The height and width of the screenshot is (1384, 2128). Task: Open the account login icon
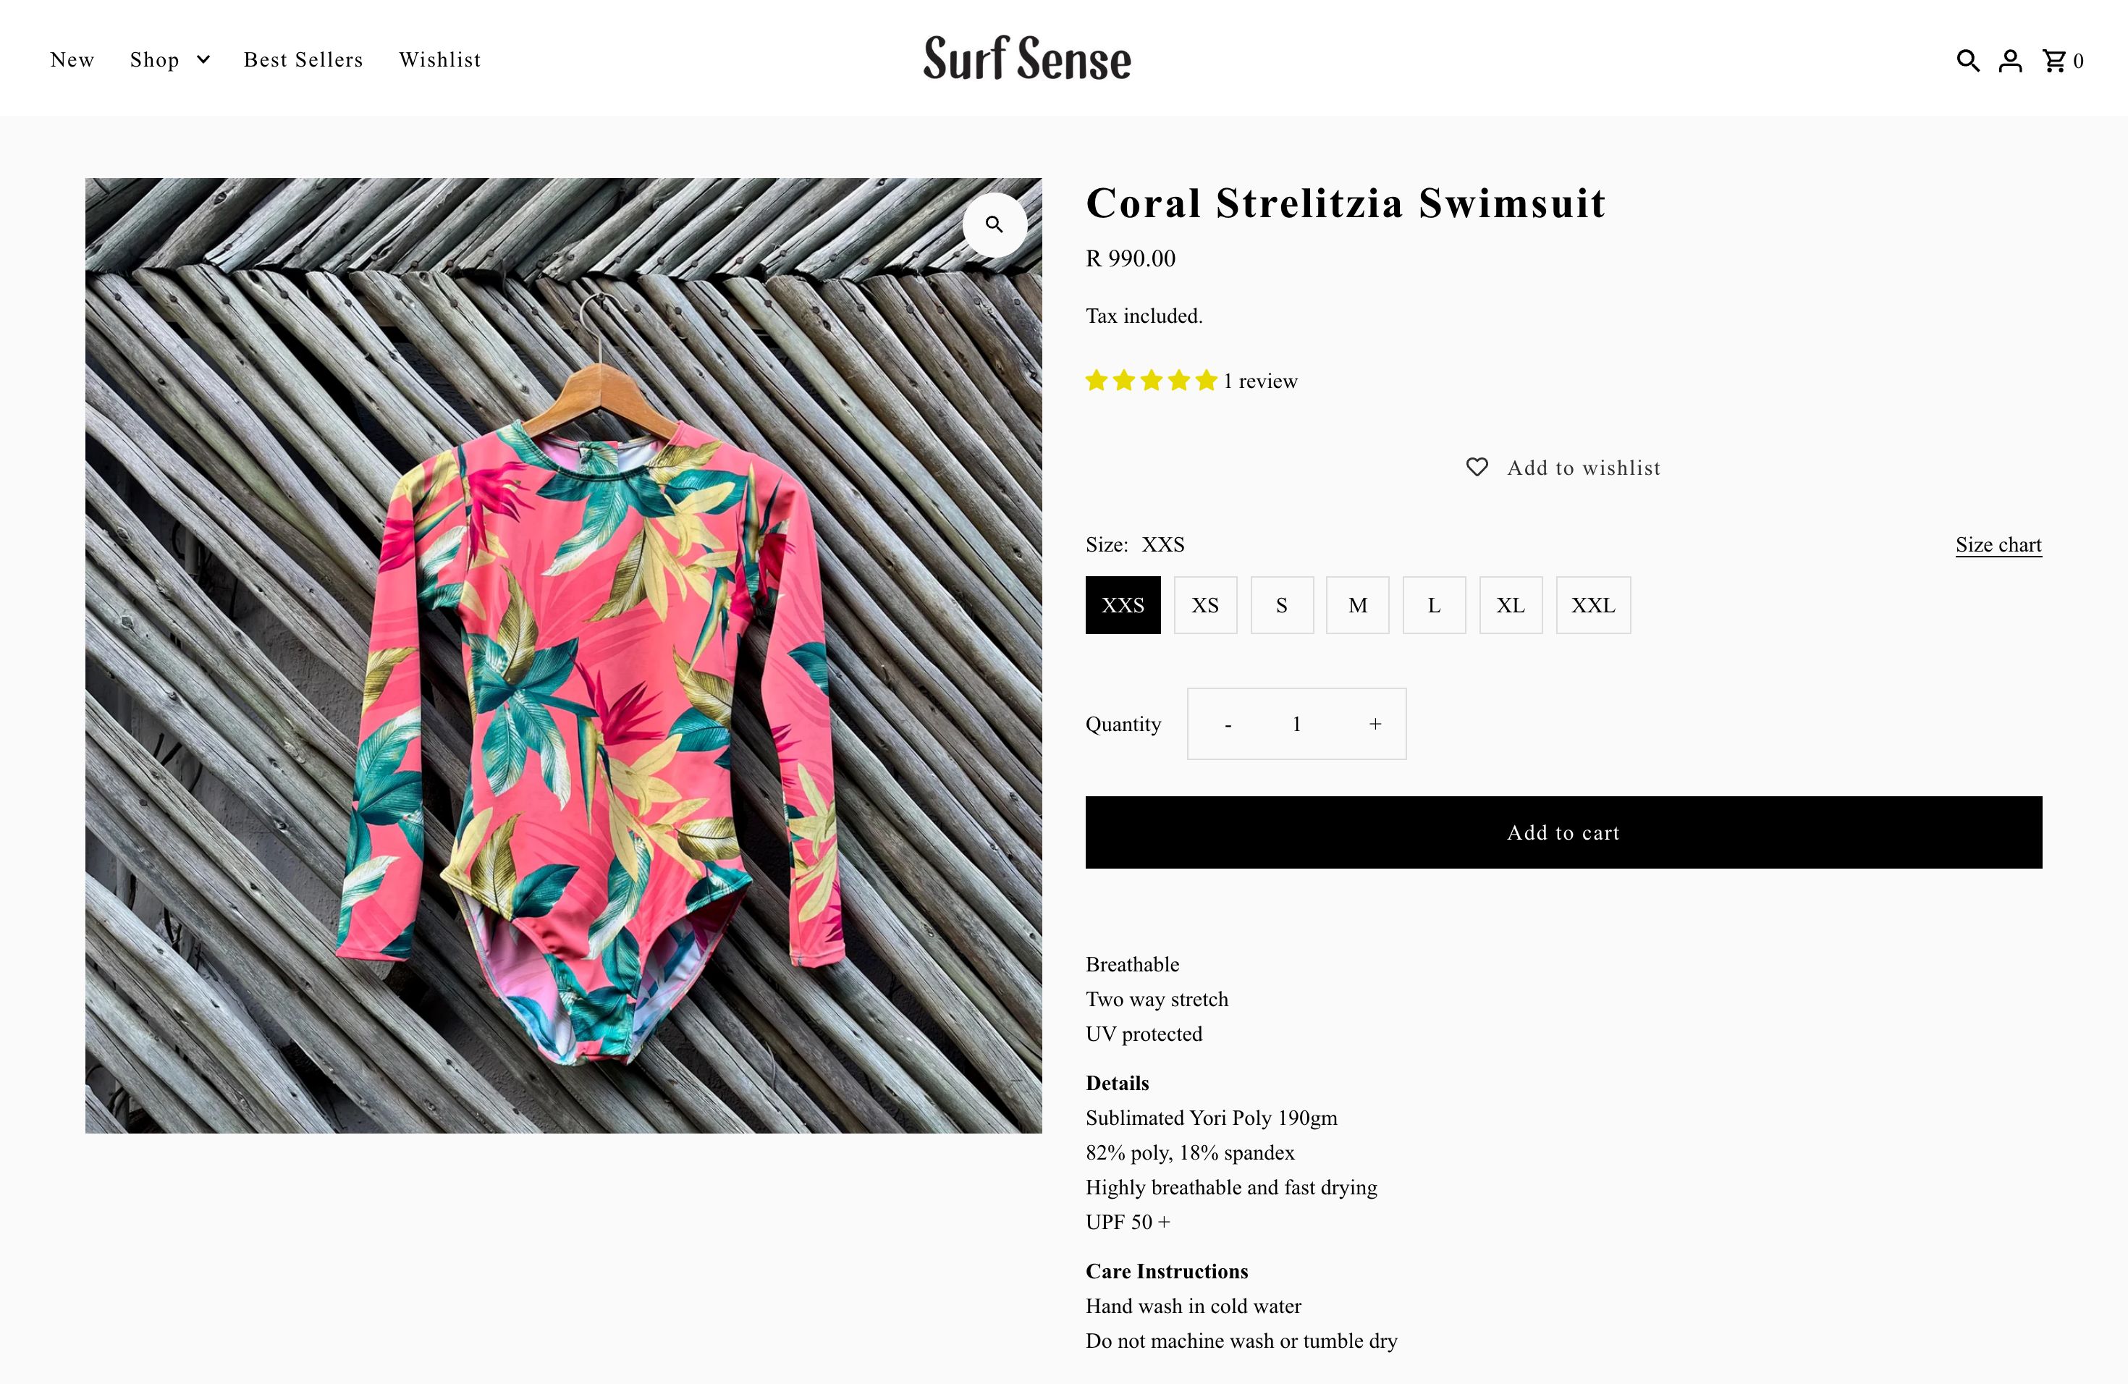pyautogui.click(x=2010, y=60)
